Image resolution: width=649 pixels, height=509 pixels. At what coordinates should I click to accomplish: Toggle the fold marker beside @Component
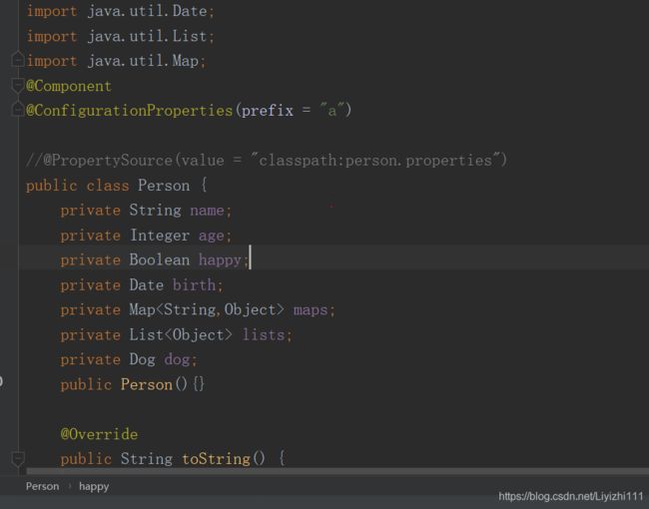(x=18, y=85)
